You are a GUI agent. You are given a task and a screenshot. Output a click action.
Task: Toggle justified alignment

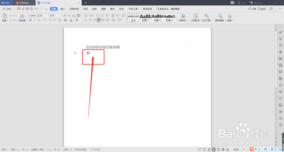[99, 20]
